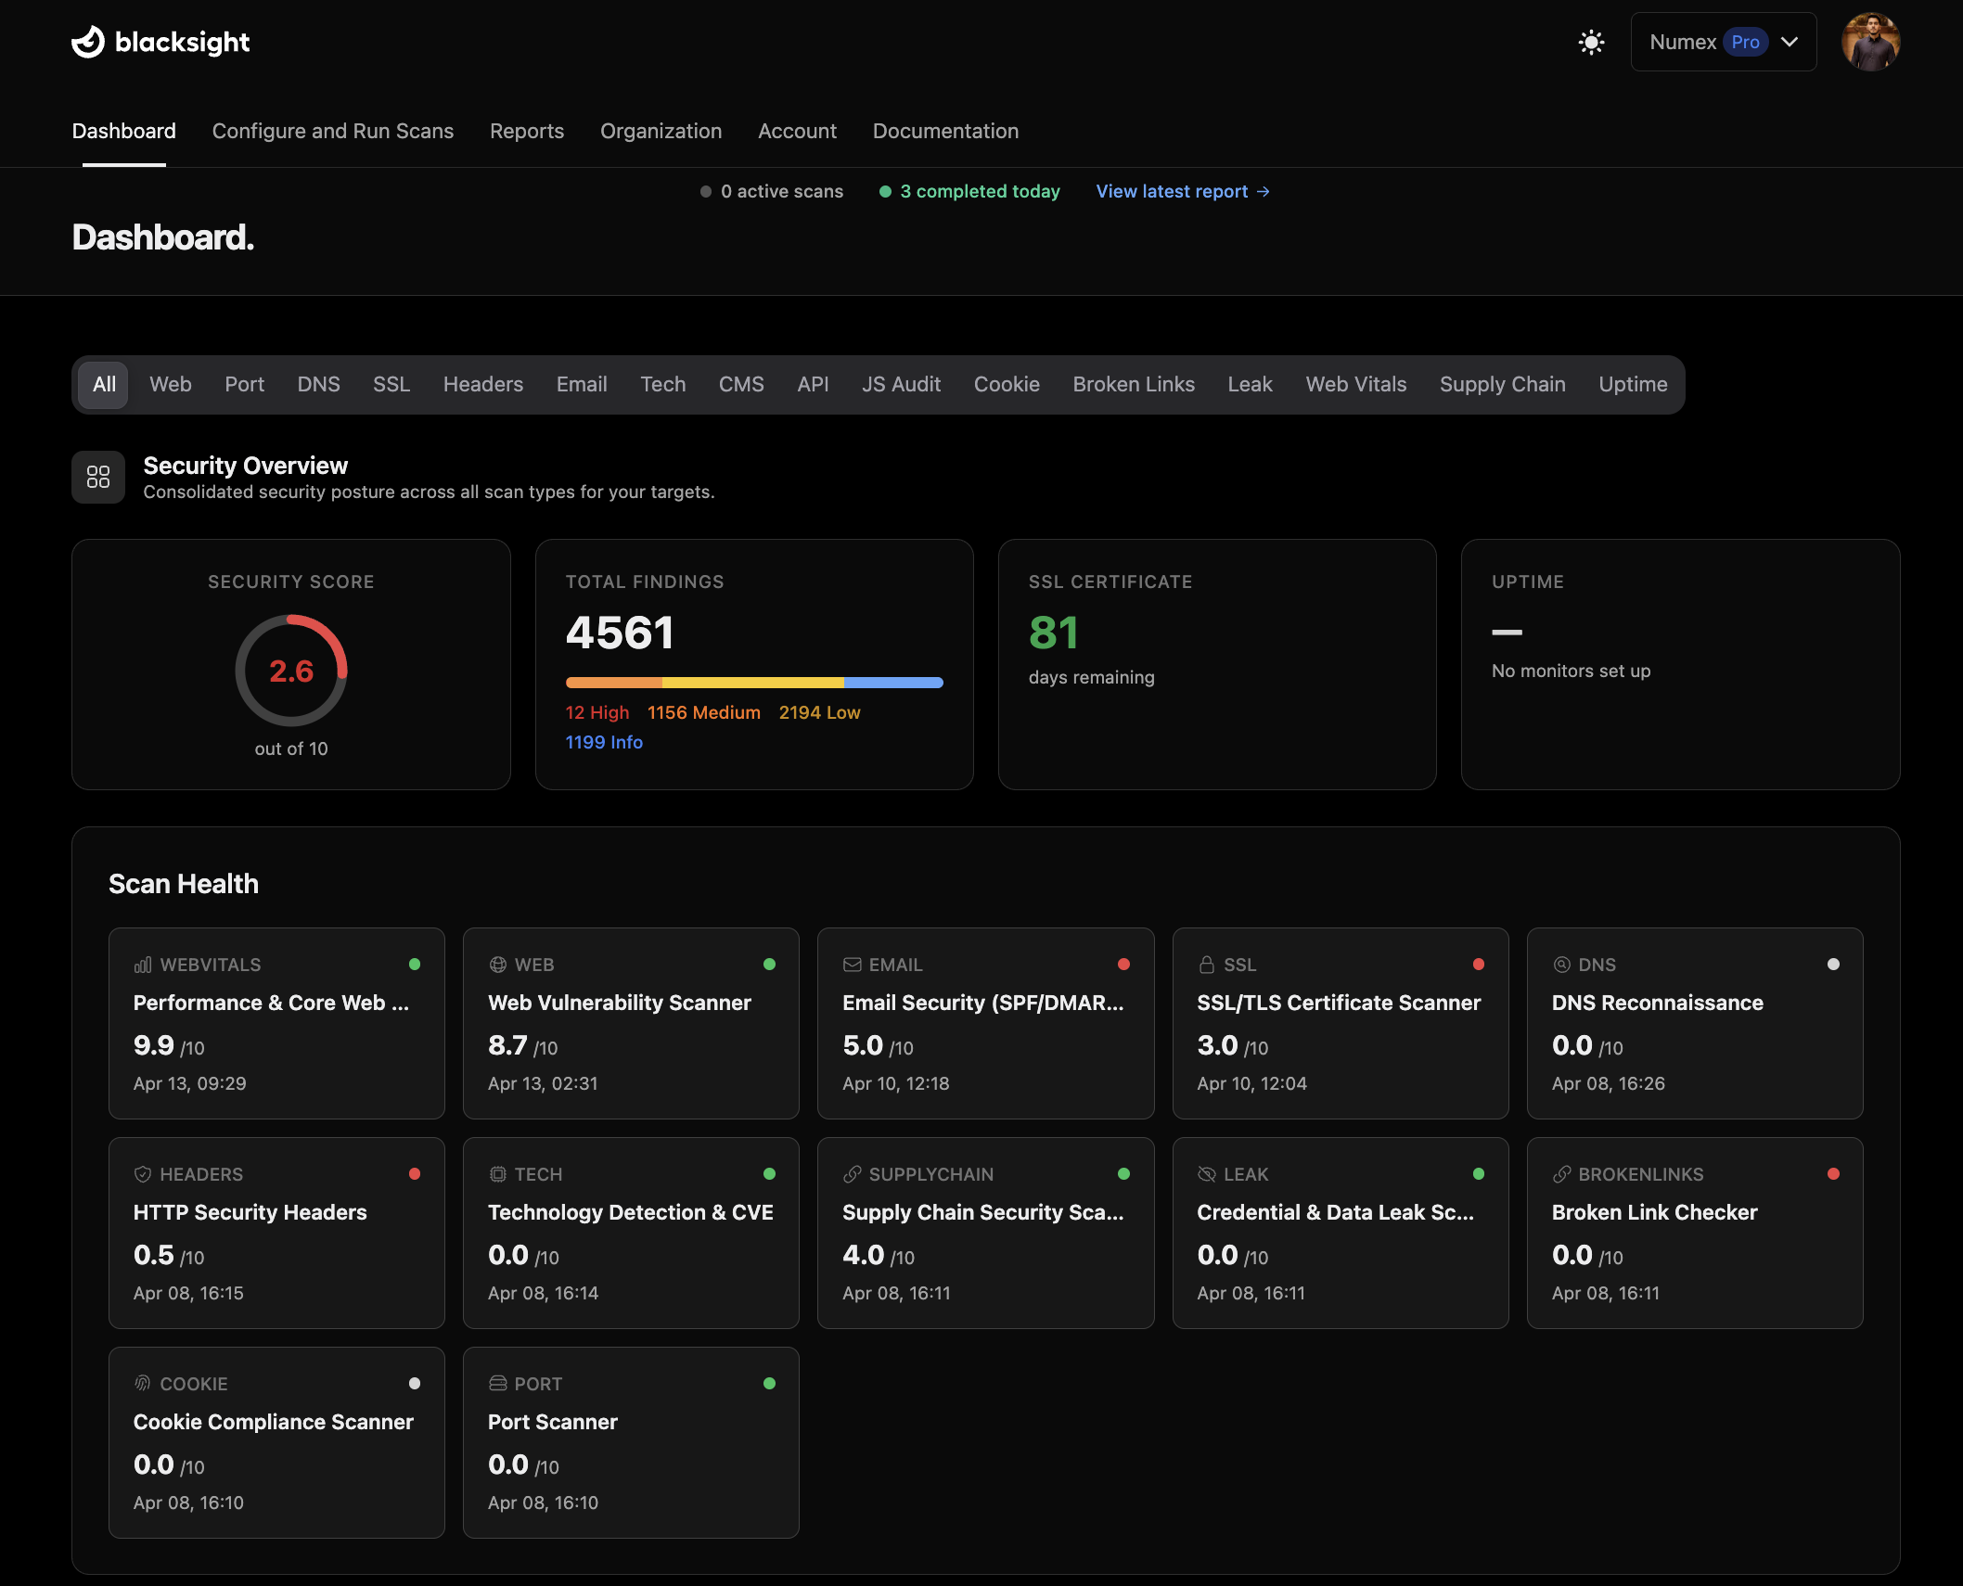Viewport: 1963px width, 1586px height.
Task: Click the envelope icon on Email Security card
Action: click(x=852, y=965)
